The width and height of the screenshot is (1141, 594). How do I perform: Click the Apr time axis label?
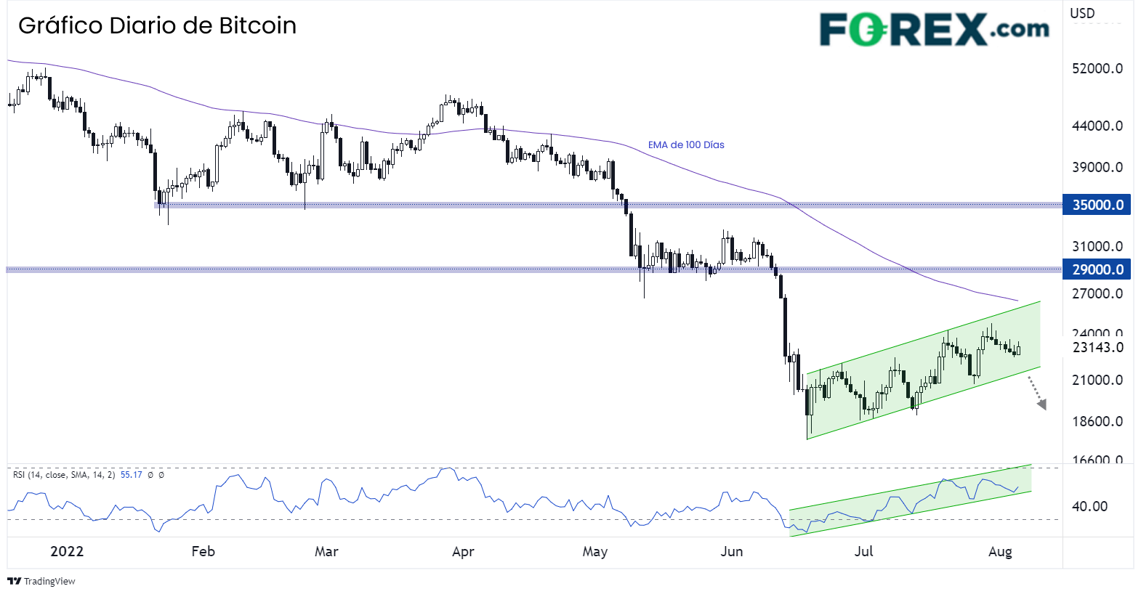463,551
